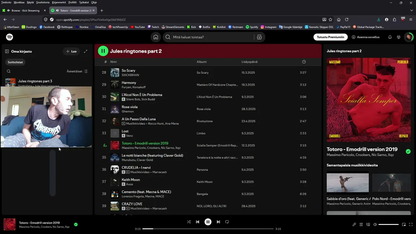This screenshot has width=416, height=234.
Task: Click the duration clock column header icon
Action: pyautogui.click(x=304, y=62)
